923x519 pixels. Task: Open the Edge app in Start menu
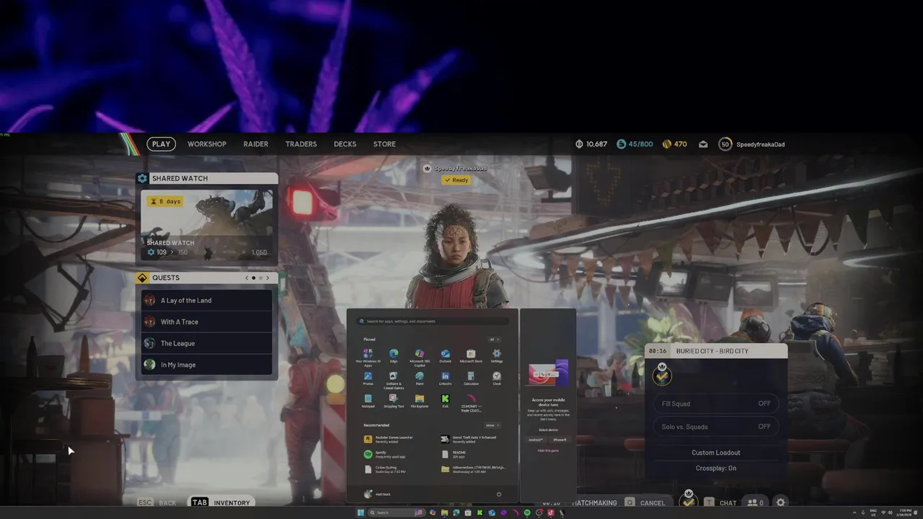point(394,356)
